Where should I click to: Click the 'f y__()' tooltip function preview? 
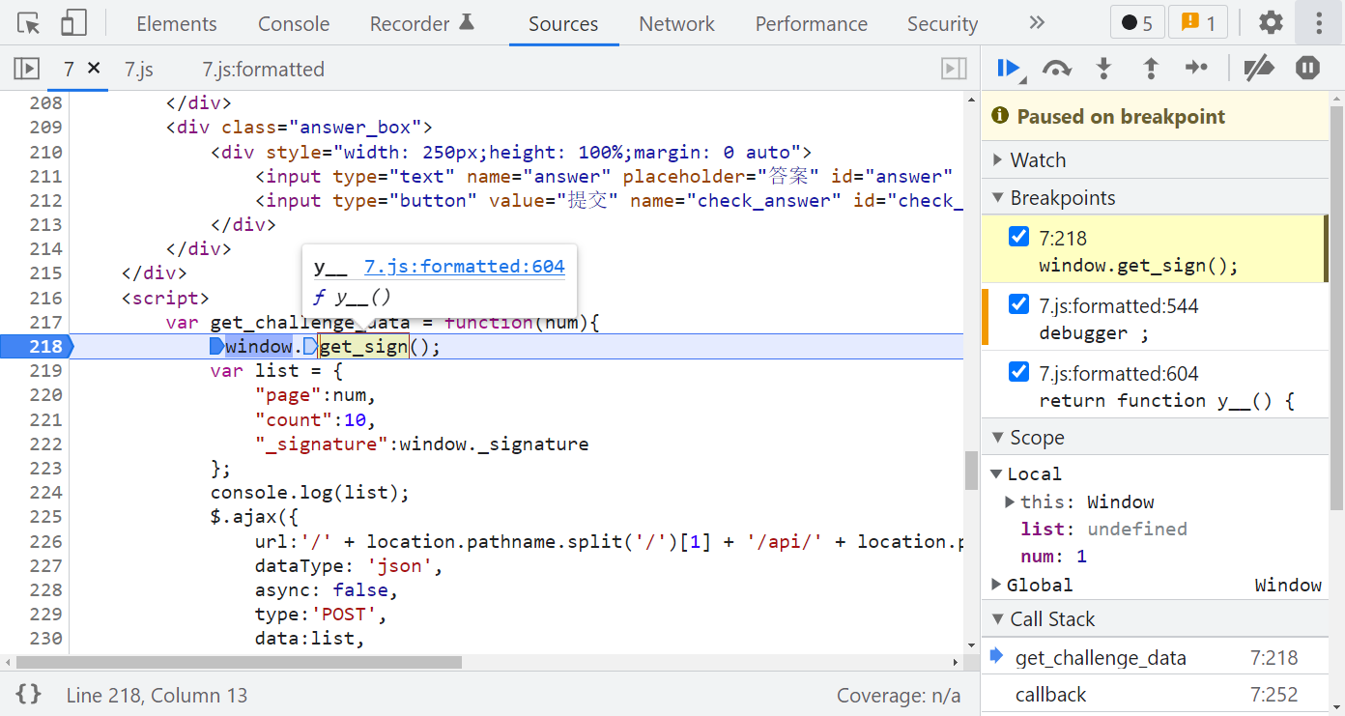point(352,297)
